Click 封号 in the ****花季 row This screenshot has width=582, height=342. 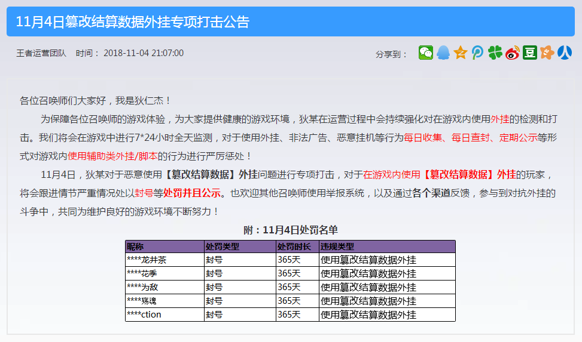tap(214, 274)
